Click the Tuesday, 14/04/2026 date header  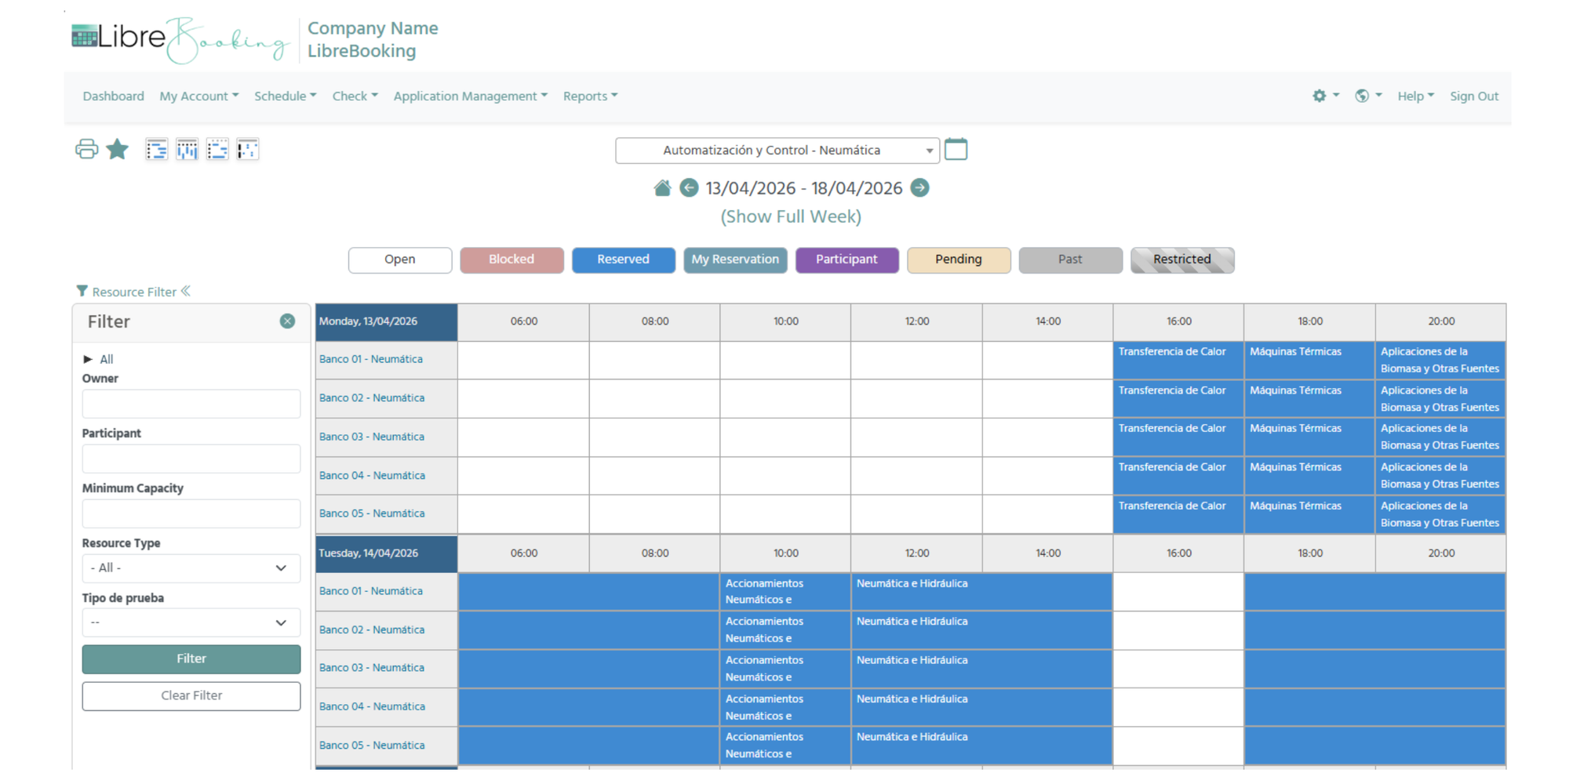click(x=386, y=554)
